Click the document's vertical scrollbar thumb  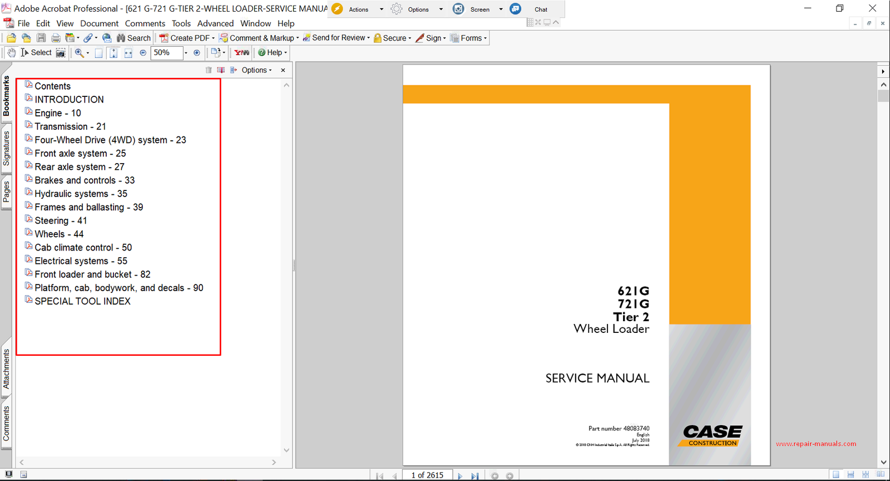coord(883,96)
